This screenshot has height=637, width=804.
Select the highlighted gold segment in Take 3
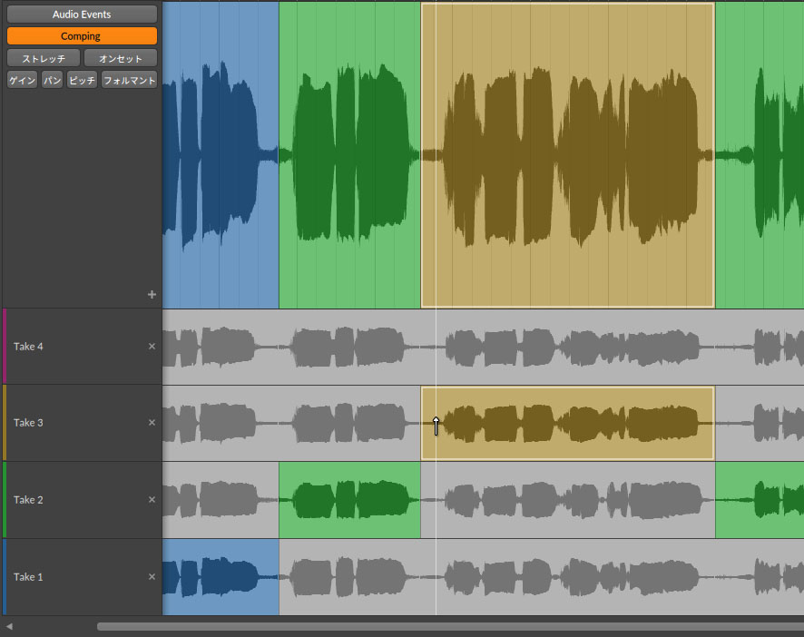[568, 423]
